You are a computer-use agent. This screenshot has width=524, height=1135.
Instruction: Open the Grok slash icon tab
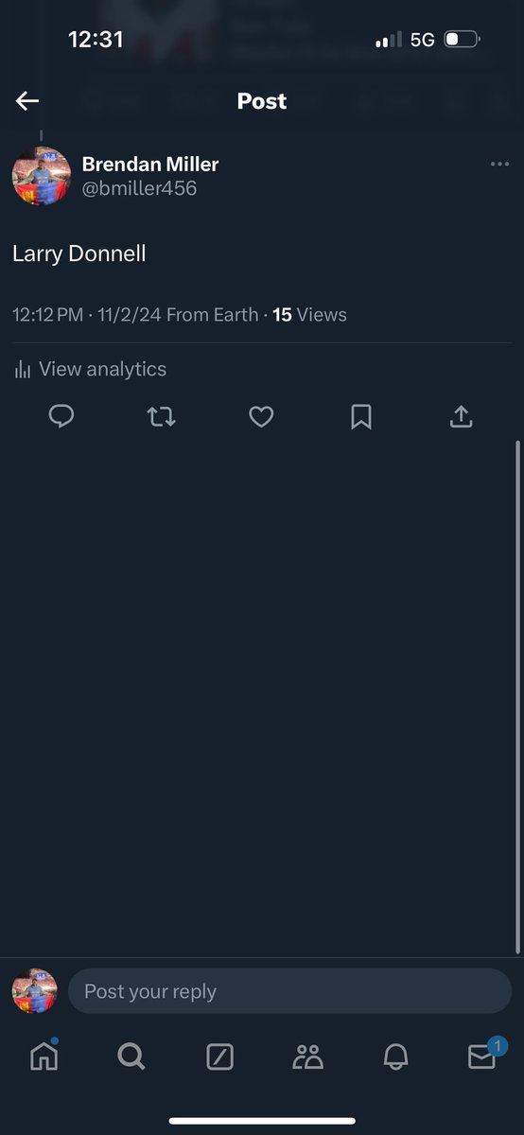click(219, 1056)
